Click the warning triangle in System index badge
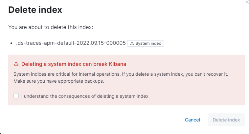Viewport: 249px width, 134px height. 132,43
